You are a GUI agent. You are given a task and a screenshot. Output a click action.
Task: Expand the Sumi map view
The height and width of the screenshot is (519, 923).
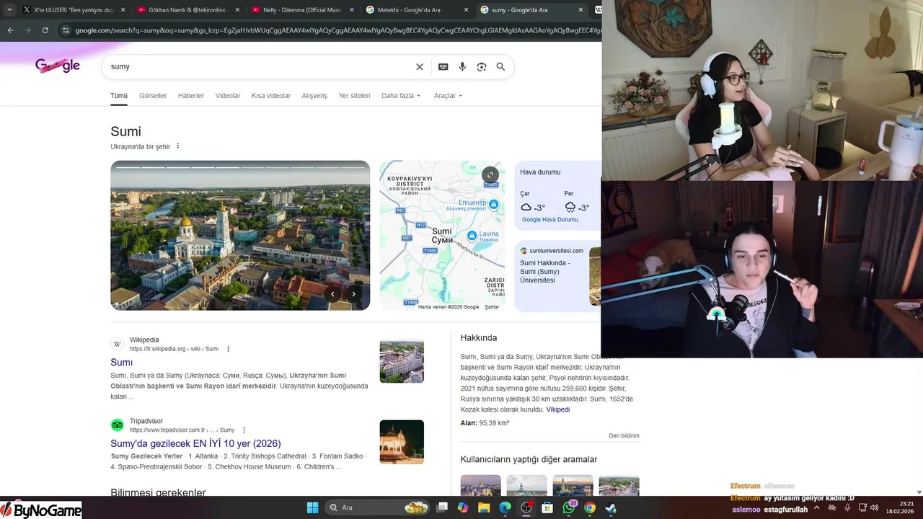490,174
